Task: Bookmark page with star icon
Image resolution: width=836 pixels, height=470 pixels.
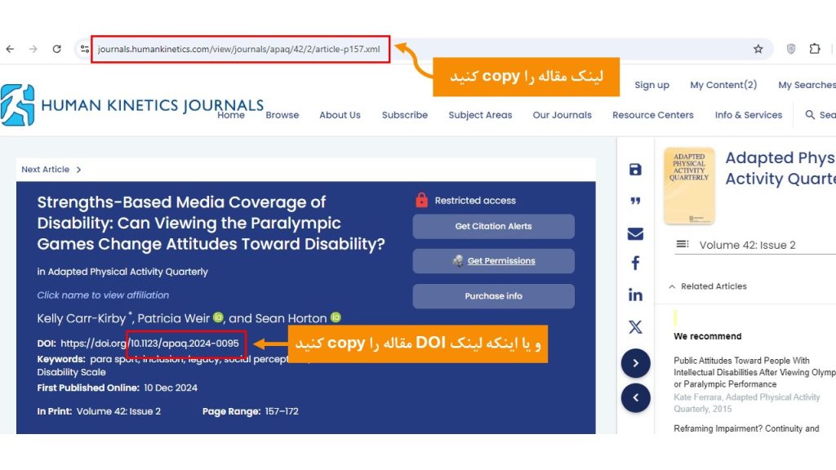Action: (758, 49)
